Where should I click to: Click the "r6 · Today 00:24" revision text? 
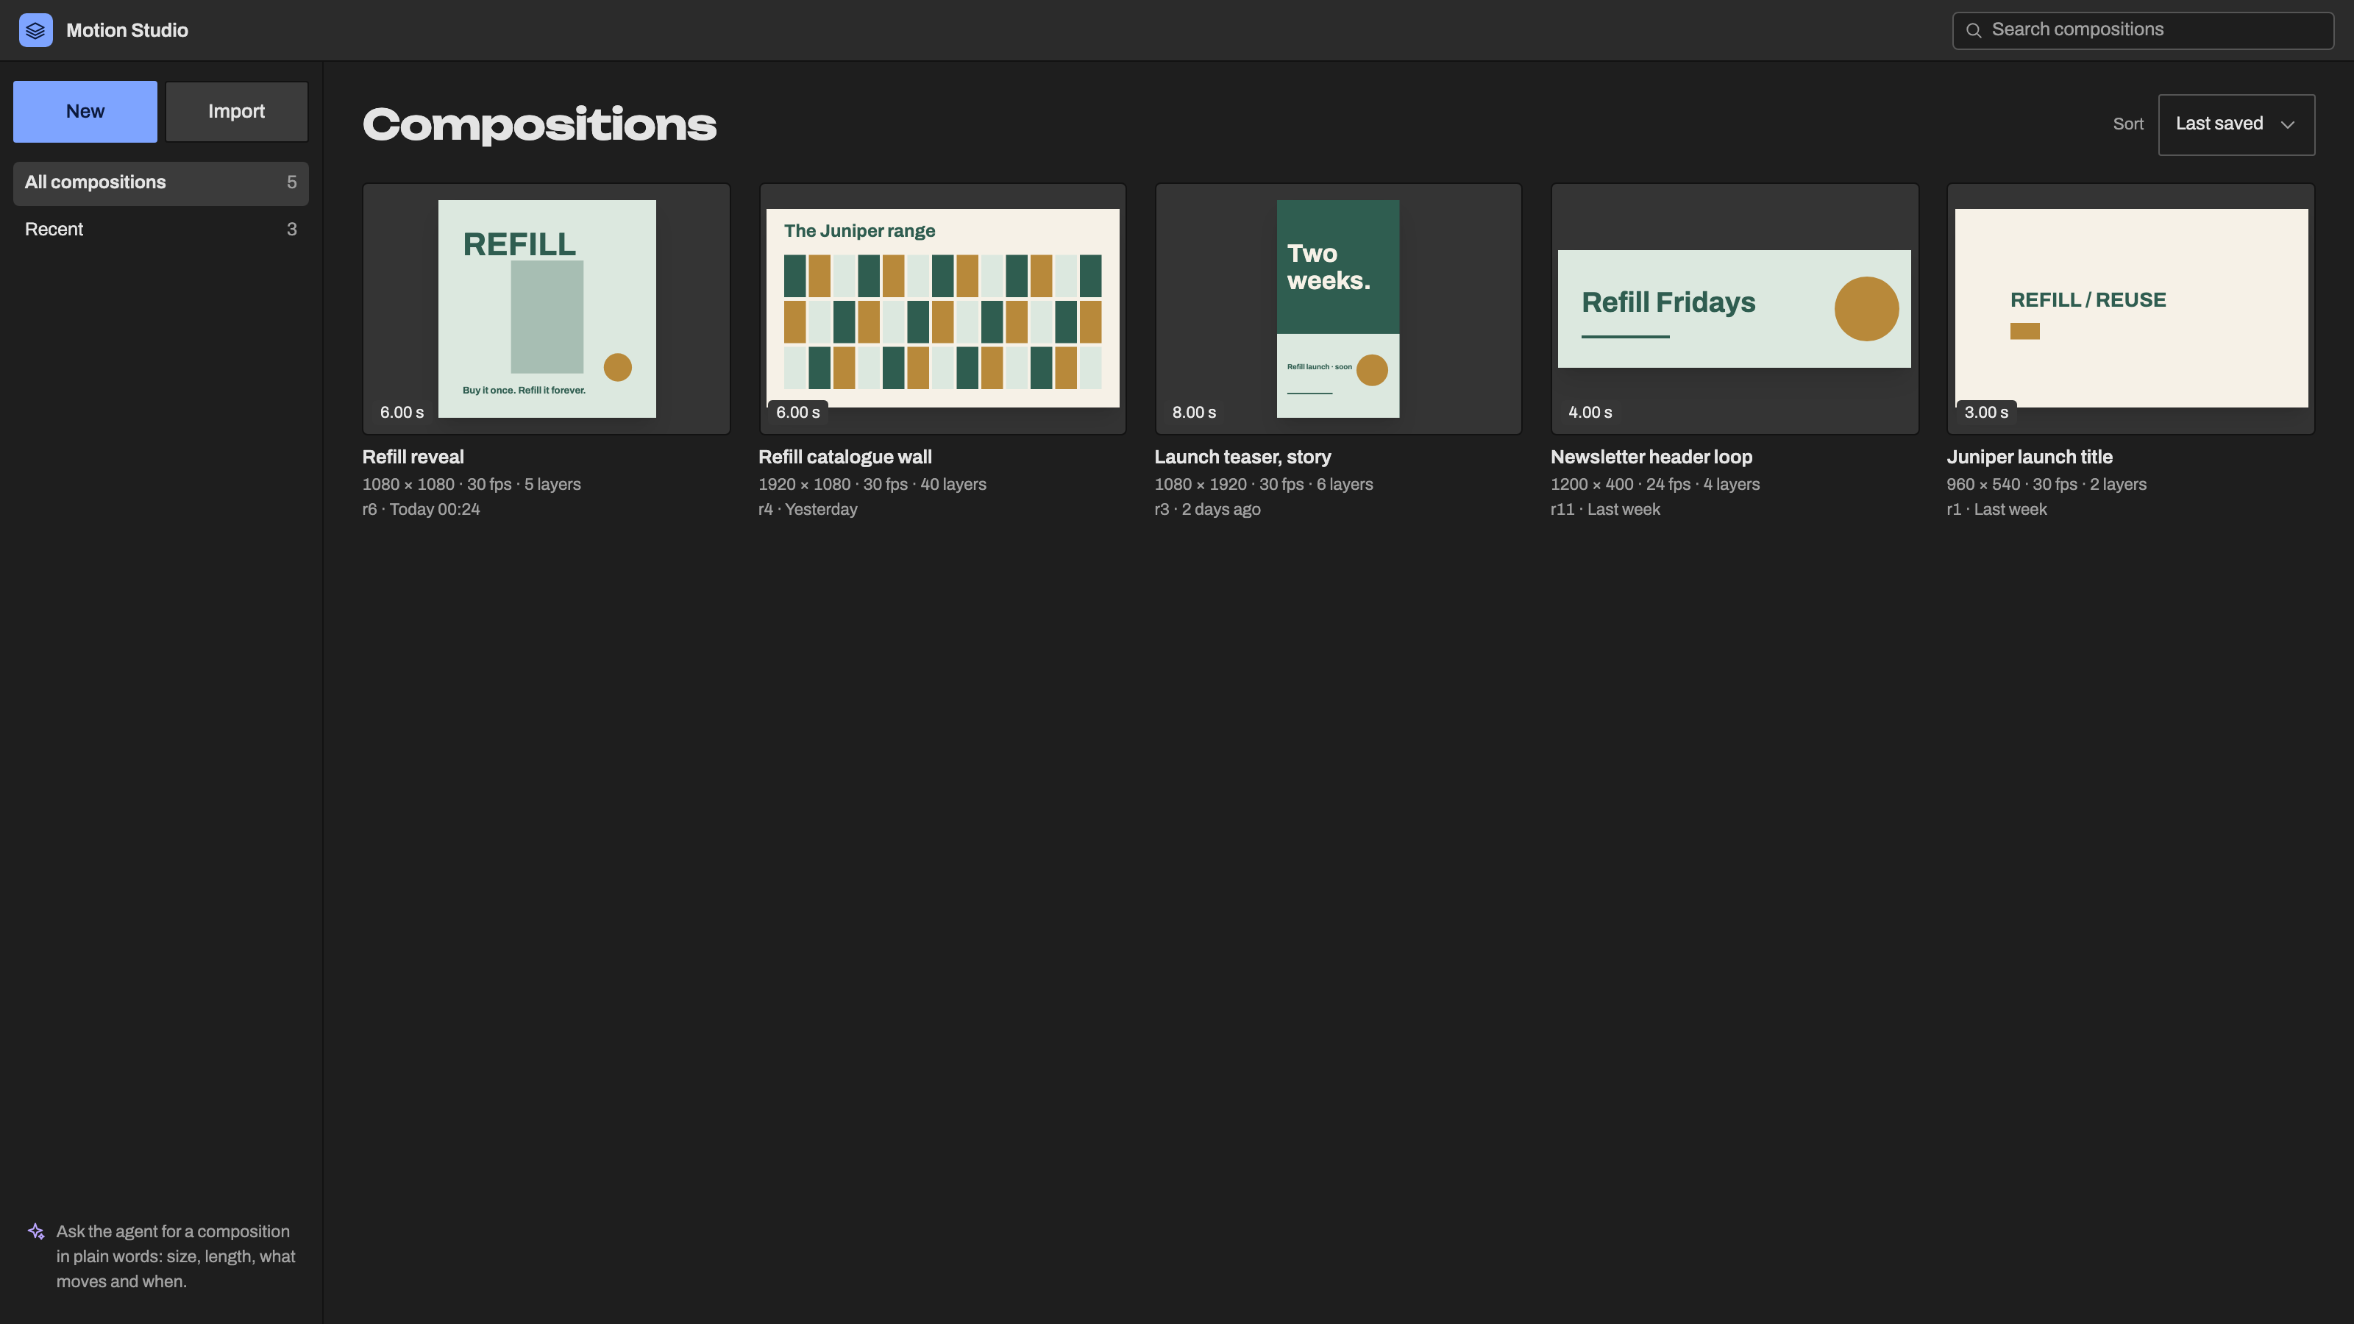(422, 510)
